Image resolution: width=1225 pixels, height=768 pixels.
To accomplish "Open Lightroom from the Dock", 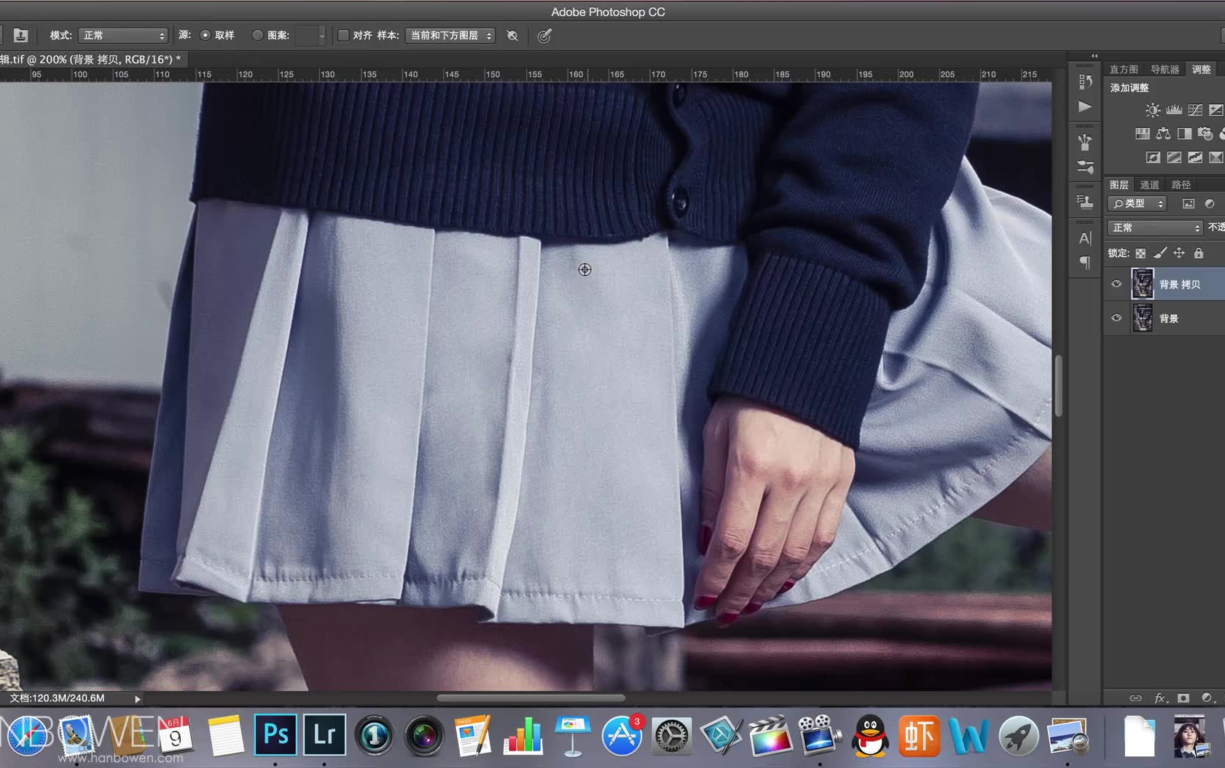I will (324, 735).
